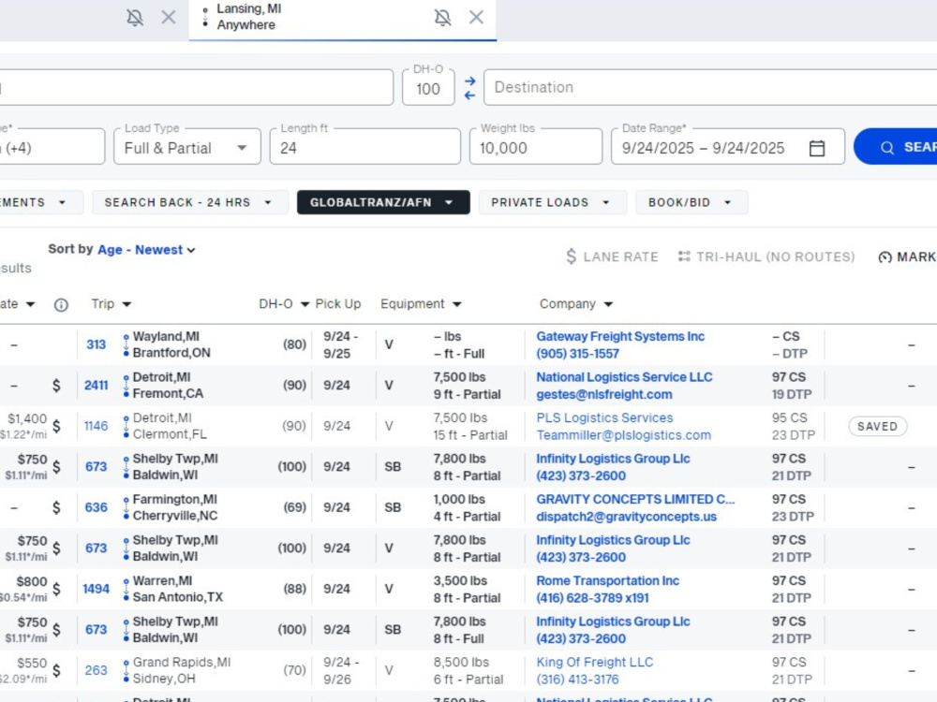Screen dimensions: 937x702
Task: Open King Of Freight LLC company
Action: point(594,662)
